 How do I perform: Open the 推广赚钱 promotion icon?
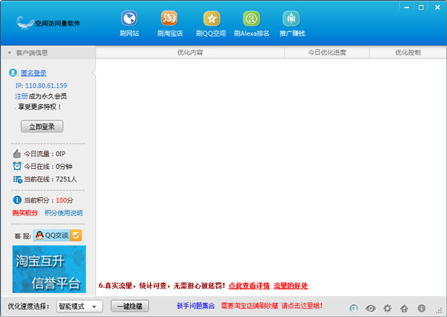[x=291, y=23]
